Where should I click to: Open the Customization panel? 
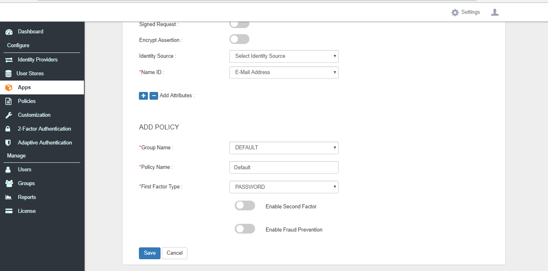point(34,115)
